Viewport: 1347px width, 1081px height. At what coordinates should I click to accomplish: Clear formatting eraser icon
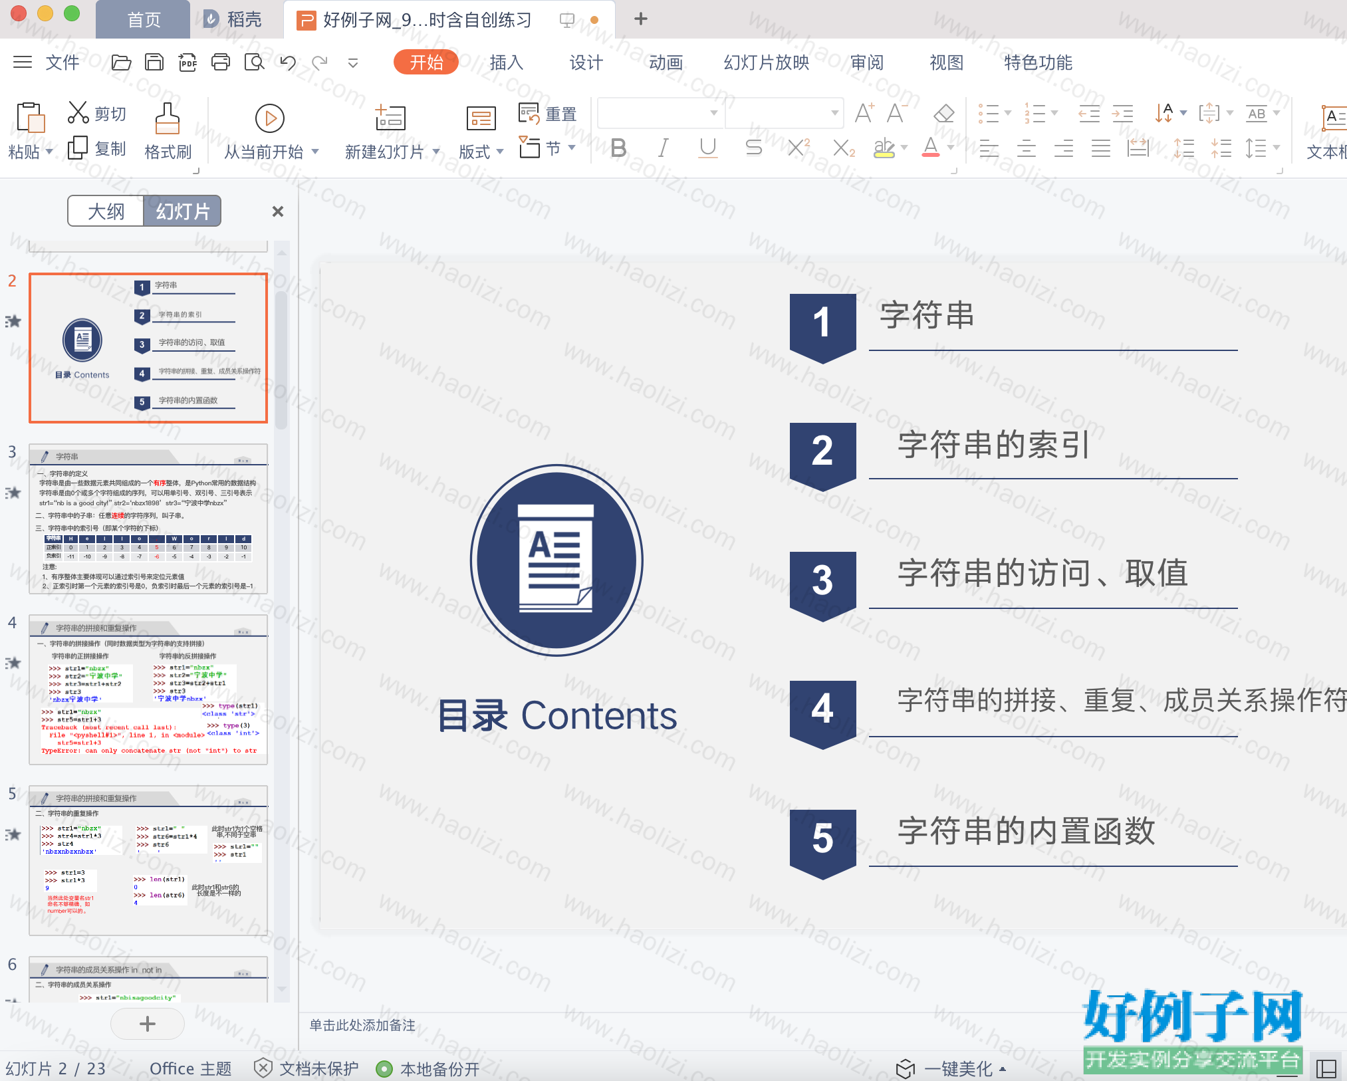943,113
